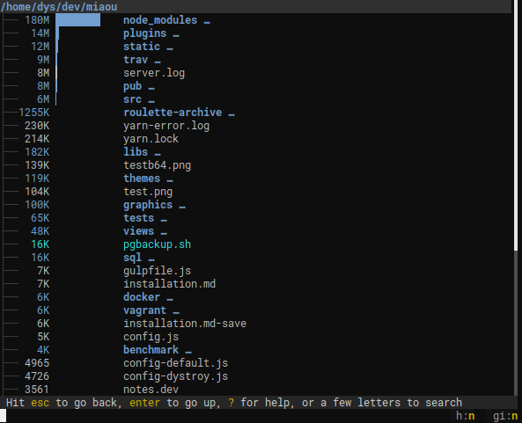
Task: Select the yarn-error.log file
Action: pos(166,126)
